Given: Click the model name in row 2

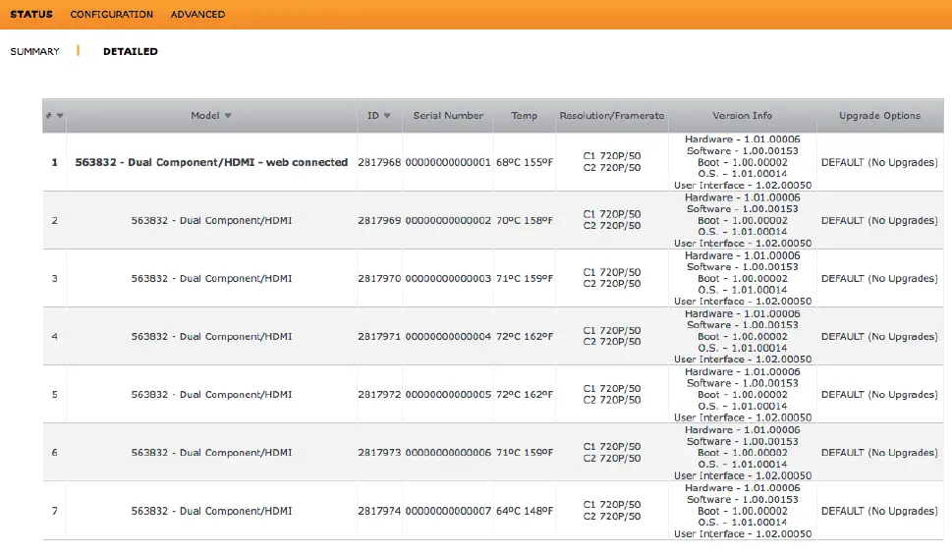Looking at the screenshot, I should pyautogui.click(x=211, y=220).
